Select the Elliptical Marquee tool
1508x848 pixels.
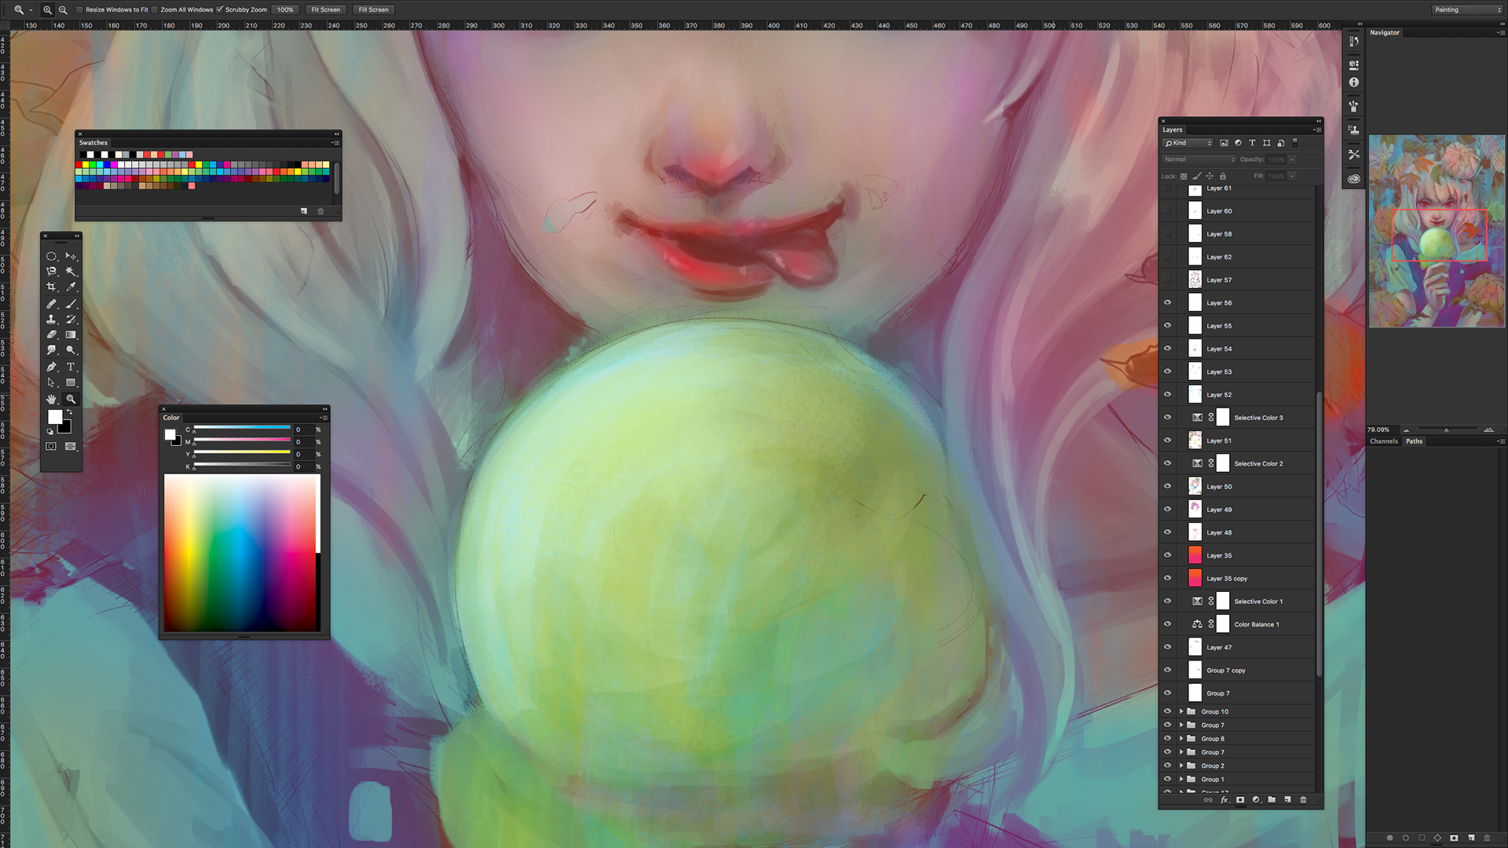click(51, 257)
